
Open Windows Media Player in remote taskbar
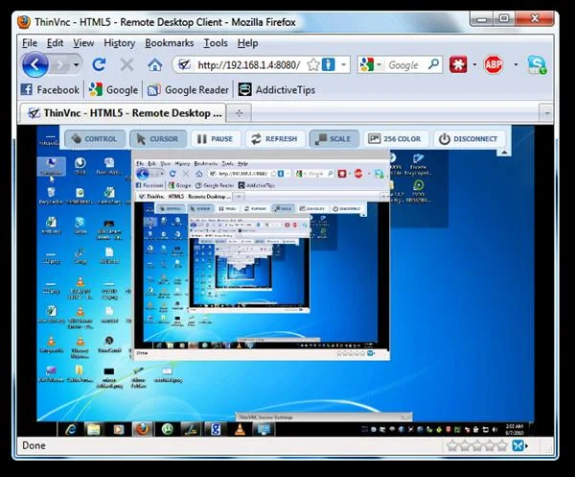pyautogui.click(x=118, y=429)
